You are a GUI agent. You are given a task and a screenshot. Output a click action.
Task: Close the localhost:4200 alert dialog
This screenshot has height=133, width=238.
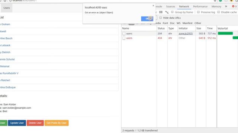(x=153, y=6)
